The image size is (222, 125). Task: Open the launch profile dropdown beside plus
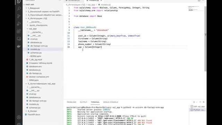click(x=197, y=102)
